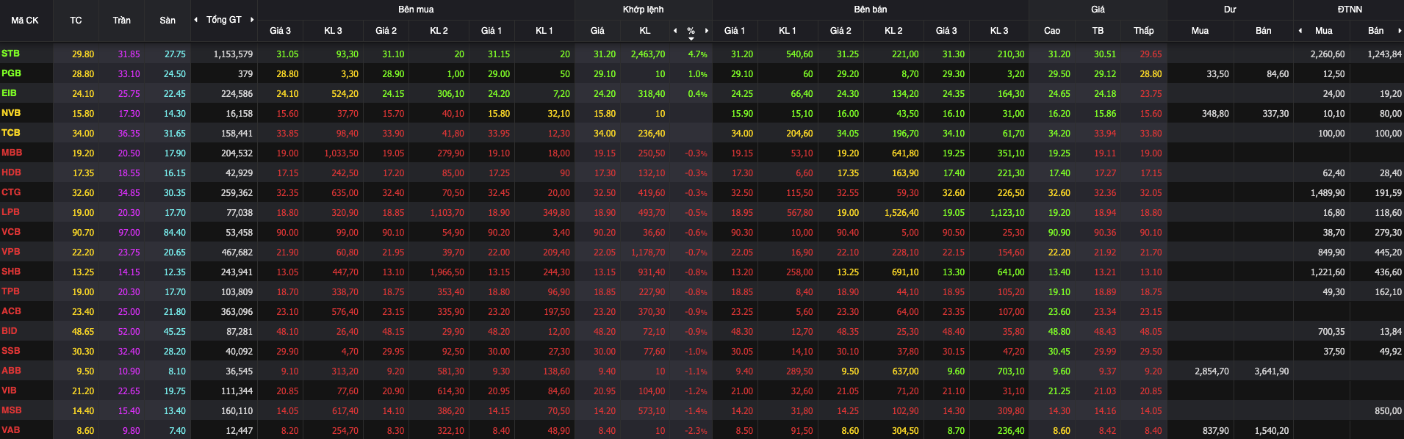Click VPB total volume 467,682
Screen dimensions: 1404x439
tap(237, 253)
